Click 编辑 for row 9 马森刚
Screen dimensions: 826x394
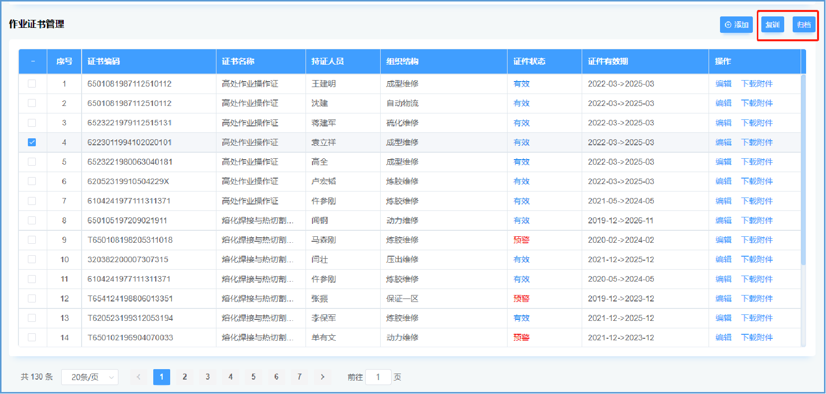[x=723, y=240]
